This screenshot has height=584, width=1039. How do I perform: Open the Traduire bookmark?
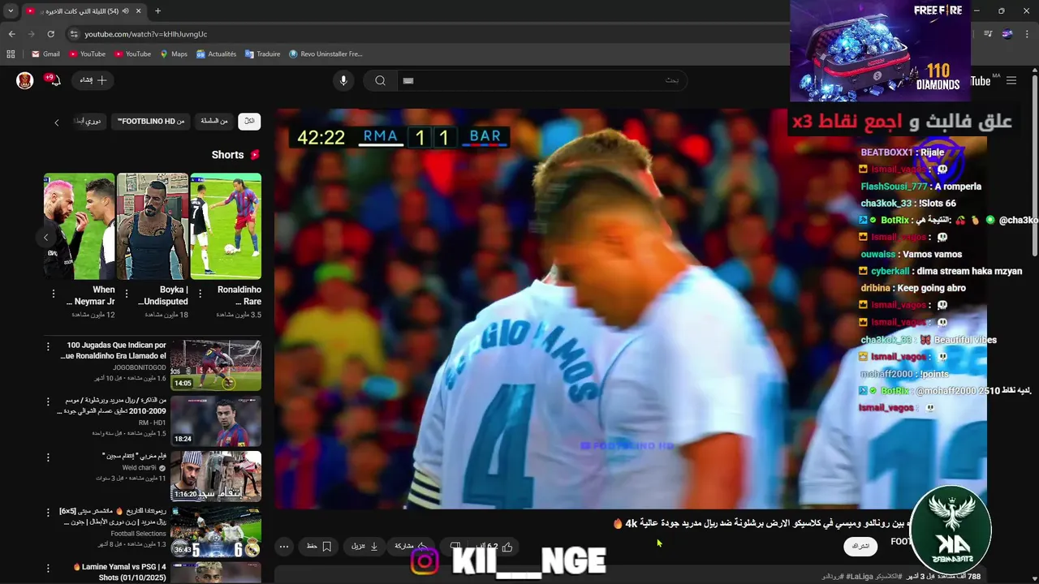(x=262, y=54)
